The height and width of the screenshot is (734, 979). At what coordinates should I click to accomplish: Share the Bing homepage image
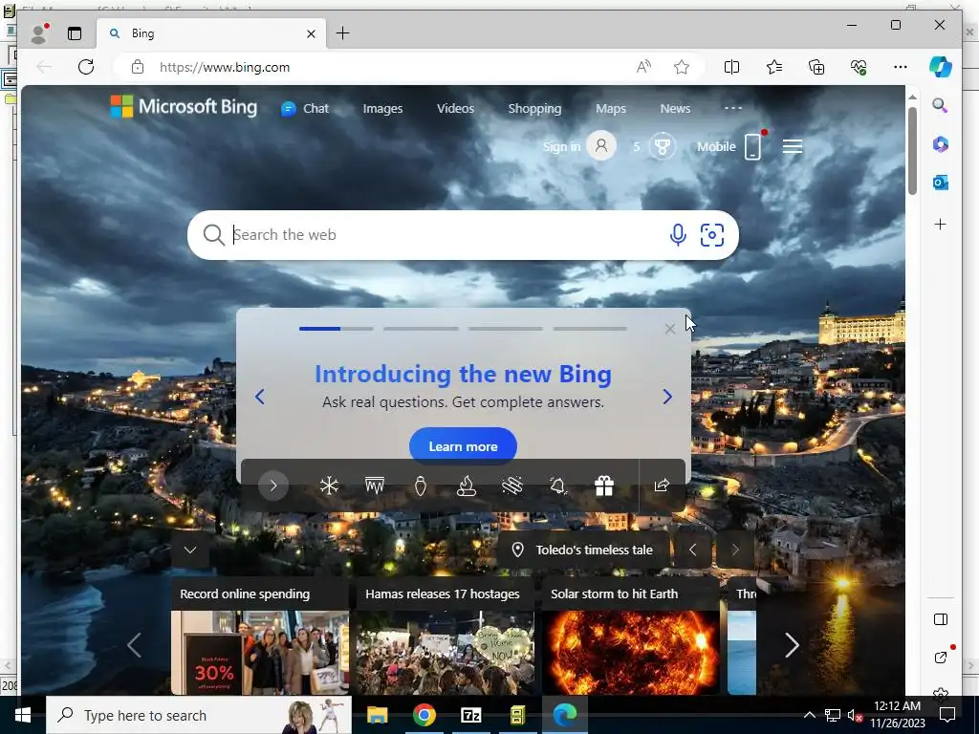[x=662, y=486]
